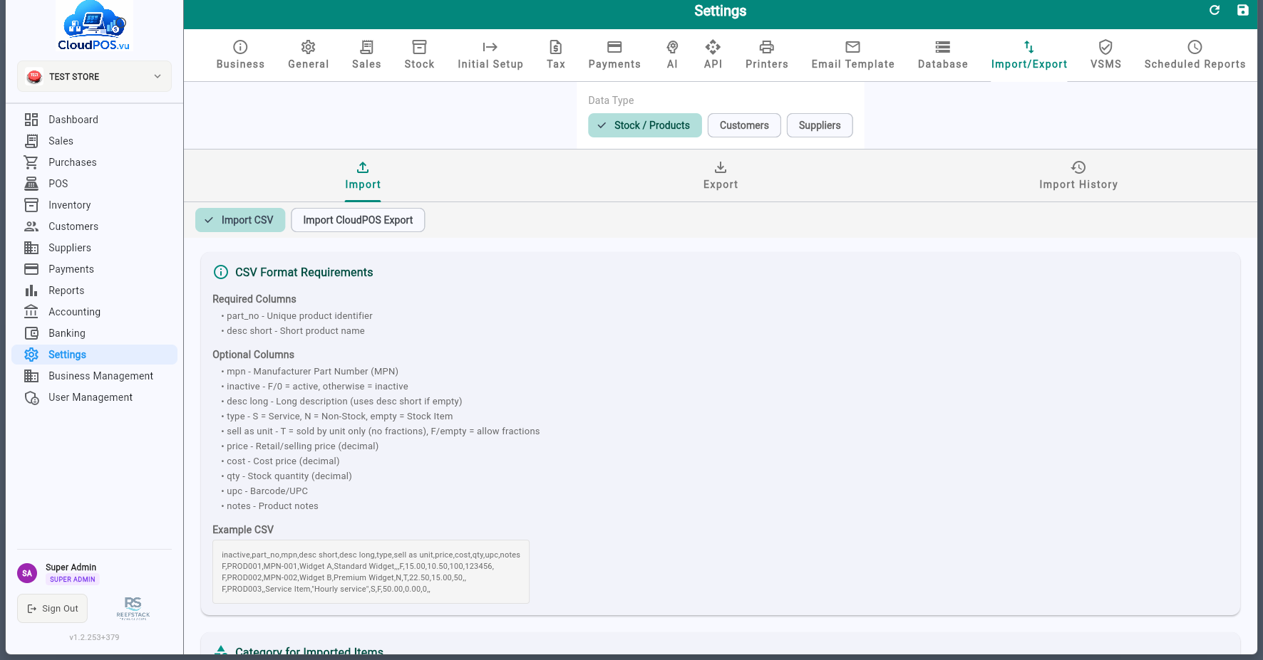The image size is (1263, 660).
Task: Click the CSV Format Requirements info icon
Action: (221, 272)
